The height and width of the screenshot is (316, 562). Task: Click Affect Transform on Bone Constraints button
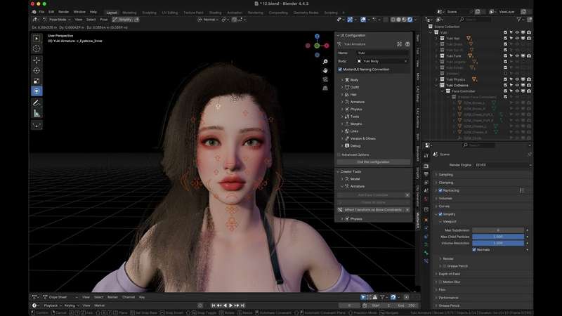click(x=373, y=209)
